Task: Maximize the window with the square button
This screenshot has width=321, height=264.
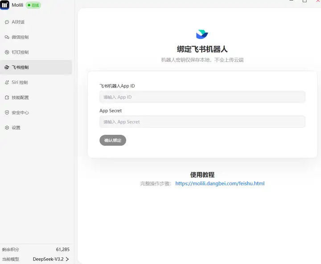Action: 305,1
